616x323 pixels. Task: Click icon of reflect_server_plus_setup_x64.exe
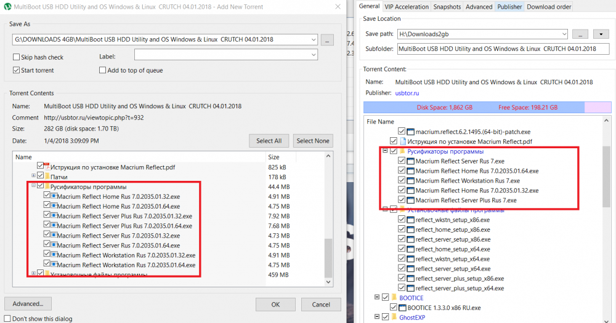pos(410,288)
